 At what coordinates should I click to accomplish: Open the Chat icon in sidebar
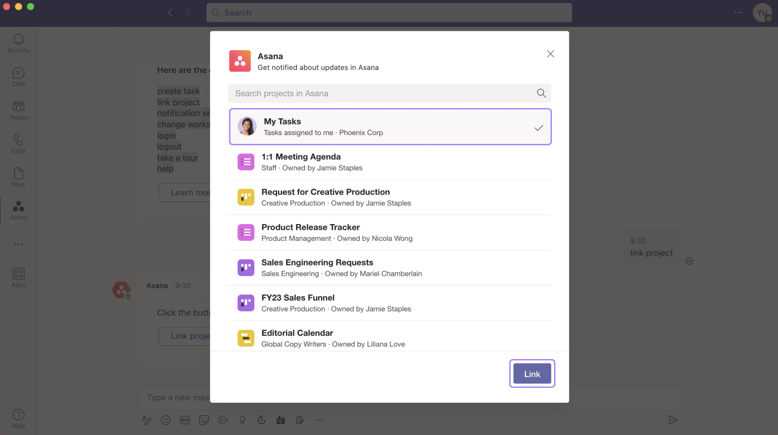point(18,76)
